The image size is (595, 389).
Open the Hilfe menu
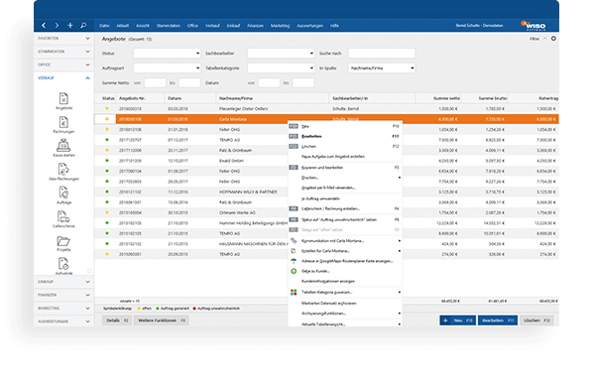334,26
